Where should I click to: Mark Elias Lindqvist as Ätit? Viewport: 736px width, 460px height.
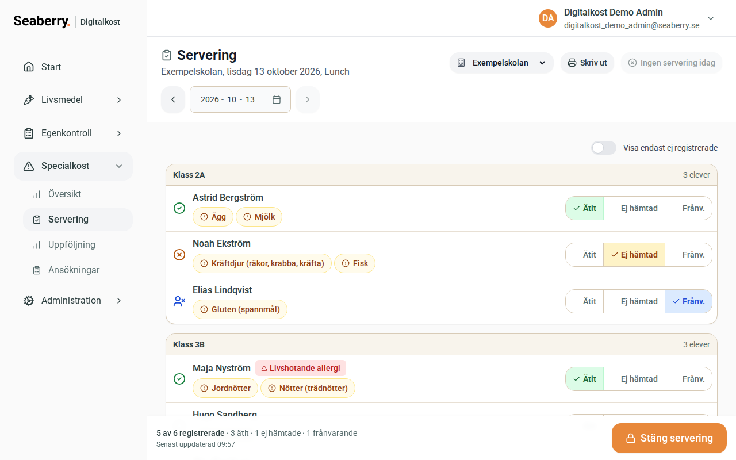585,301
